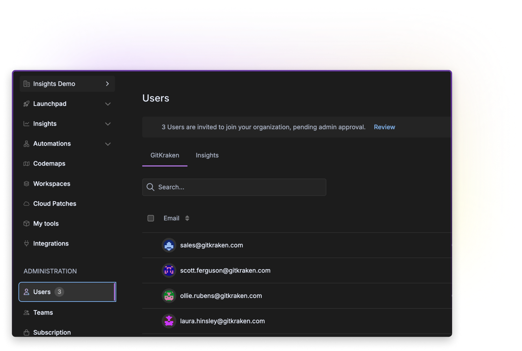Screen dimensions: 522x351
Task: Collapse the Automations sidebar section
Action: point(108,144)
